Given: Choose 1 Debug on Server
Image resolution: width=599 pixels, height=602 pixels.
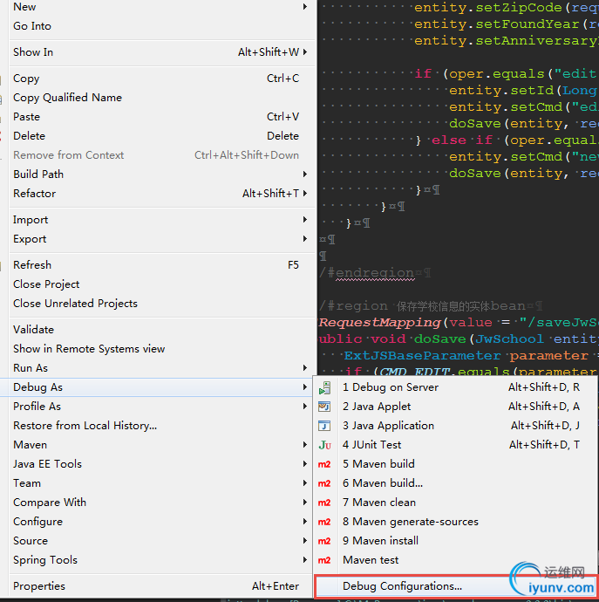Looking at the screenshot, I should 455,387.
